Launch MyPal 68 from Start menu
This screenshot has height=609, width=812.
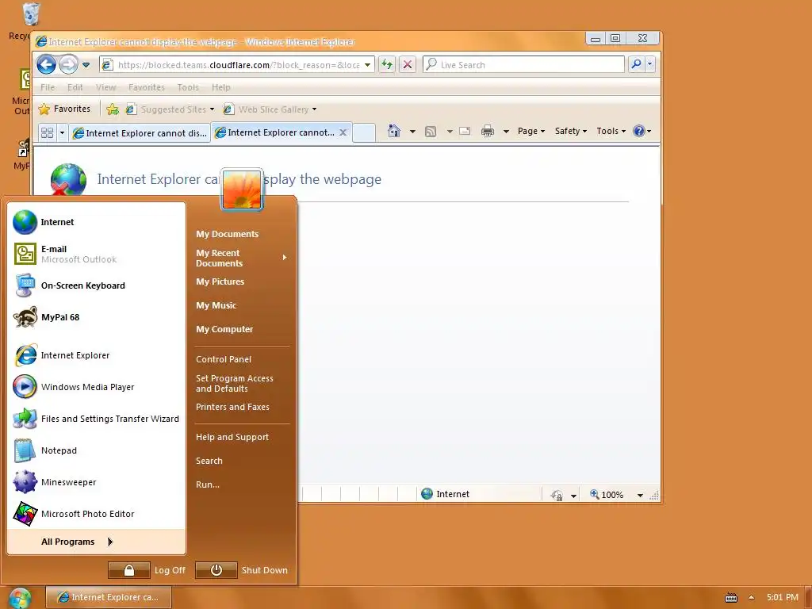[x=97, y=317]
